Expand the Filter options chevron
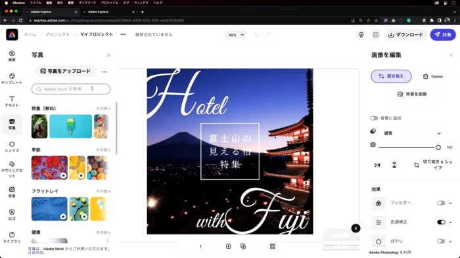Image resolution: width=460 pixels, height=258 pixels. (x=450, y=203)
